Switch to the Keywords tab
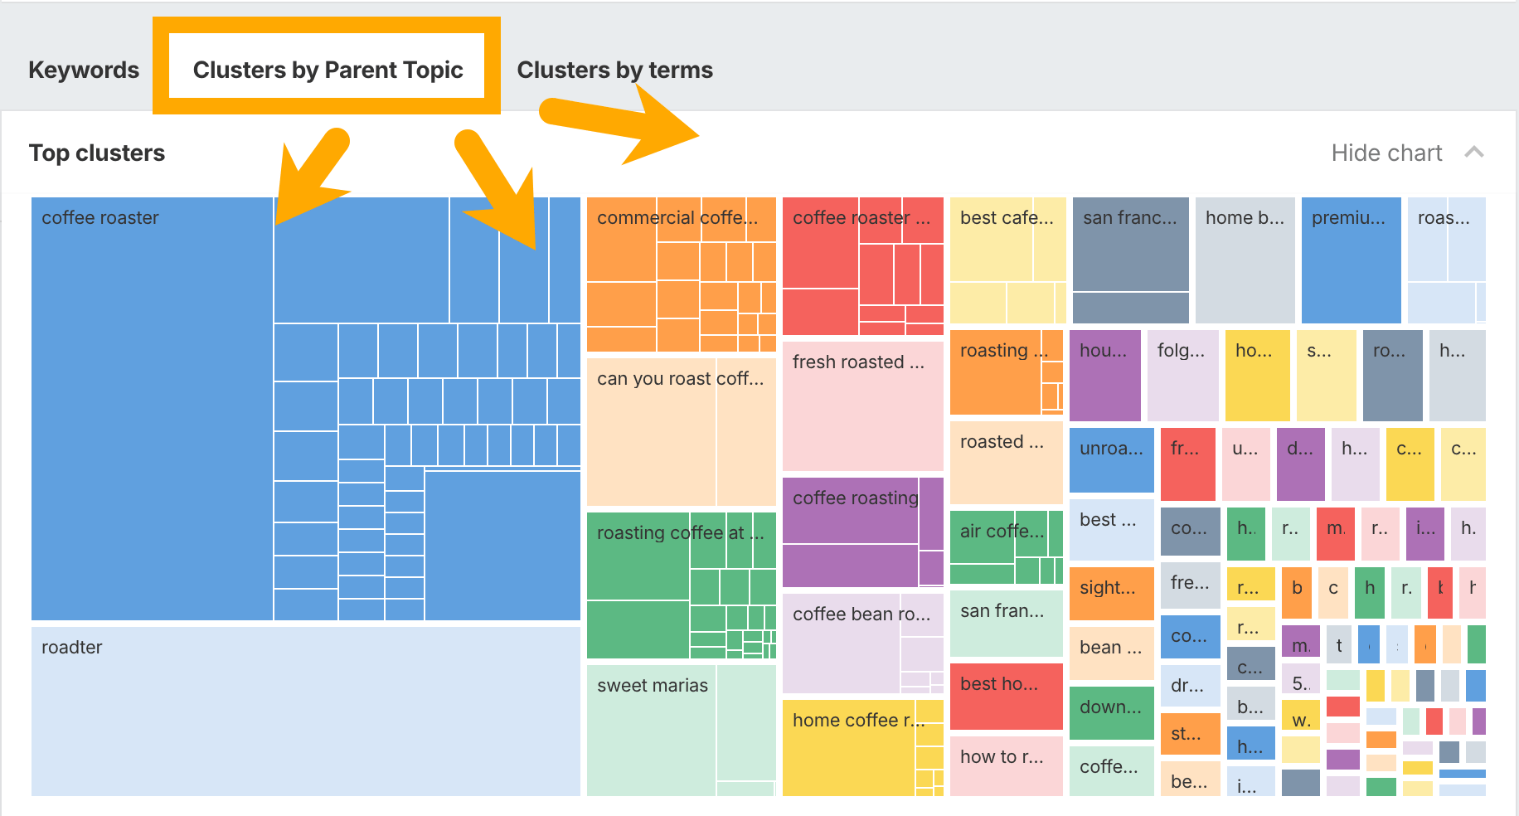Image resolution: width=1519 pixels, height=816 pixels. tap(84, 70)
